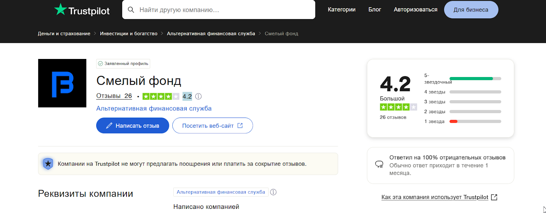The width and height of the screenshot is (546, 213).
Task: Click the info icon next to 4.2 rating
Action: point(198,96)
